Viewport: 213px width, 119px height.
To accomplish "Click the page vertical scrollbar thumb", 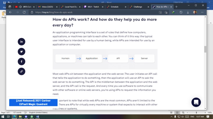I will coord(205,49).
